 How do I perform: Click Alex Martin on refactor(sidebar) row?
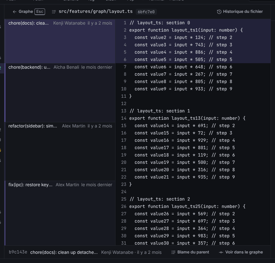(x=74, y=126)
